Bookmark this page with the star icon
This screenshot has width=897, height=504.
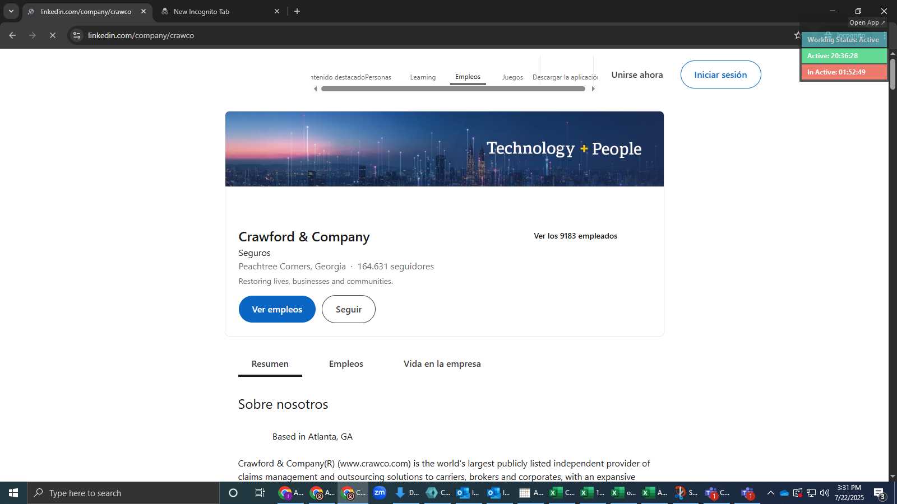point(797,35)
